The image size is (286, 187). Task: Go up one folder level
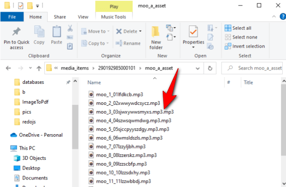pyautogui.click(x=39, y=68)
